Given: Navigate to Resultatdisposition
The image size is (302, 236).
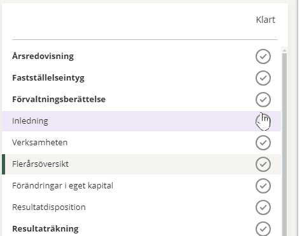Looking at the screenshot, I should (49, 207).
